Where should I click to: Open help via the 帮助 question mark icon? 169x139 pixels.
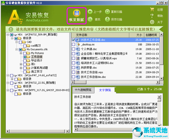click(152, 16)
